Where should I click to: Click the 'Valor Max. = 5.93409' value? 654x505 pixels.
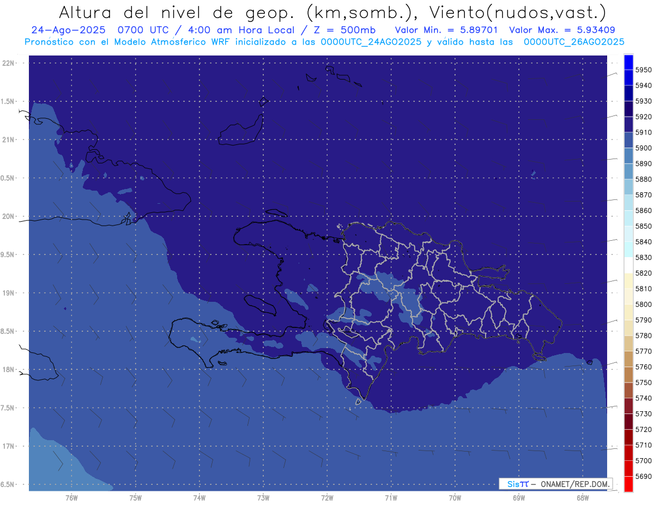(562, 30)
